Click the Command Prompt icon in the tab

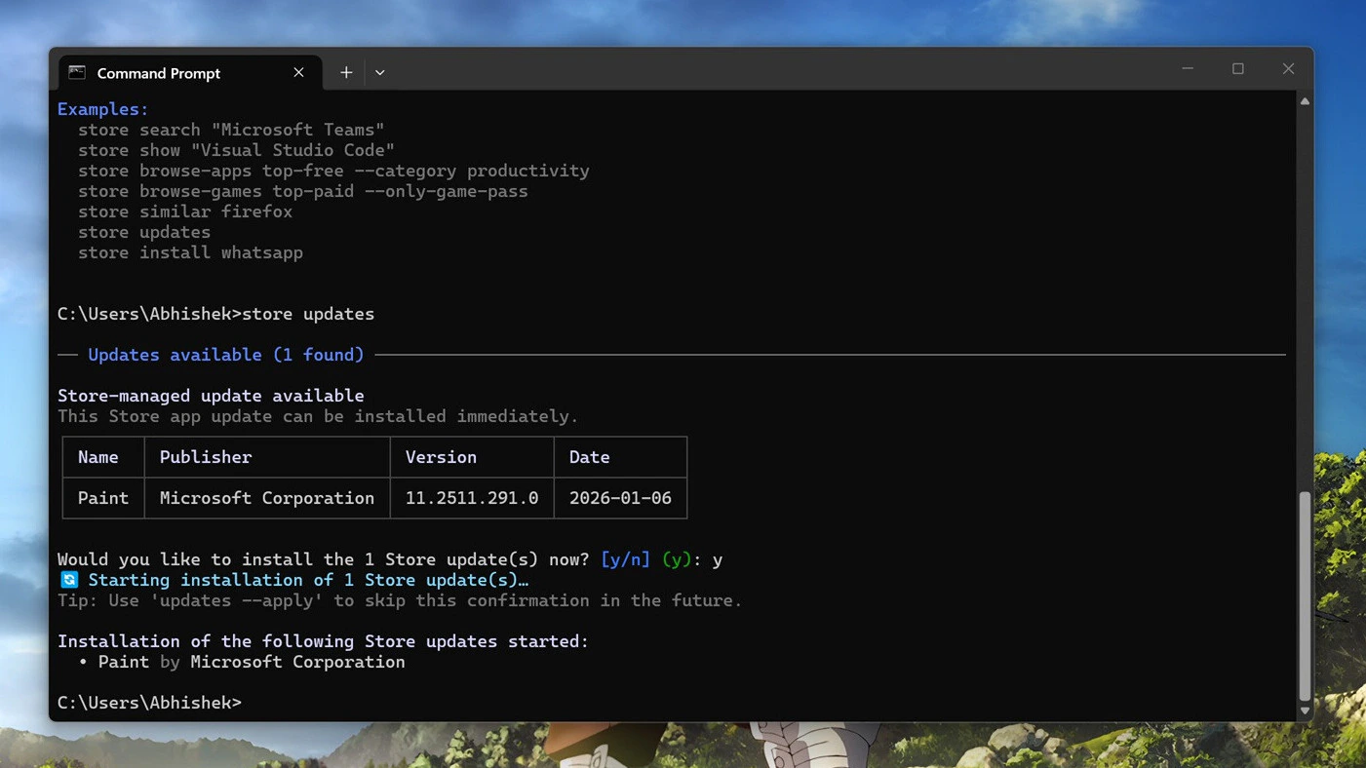[77, 73]
